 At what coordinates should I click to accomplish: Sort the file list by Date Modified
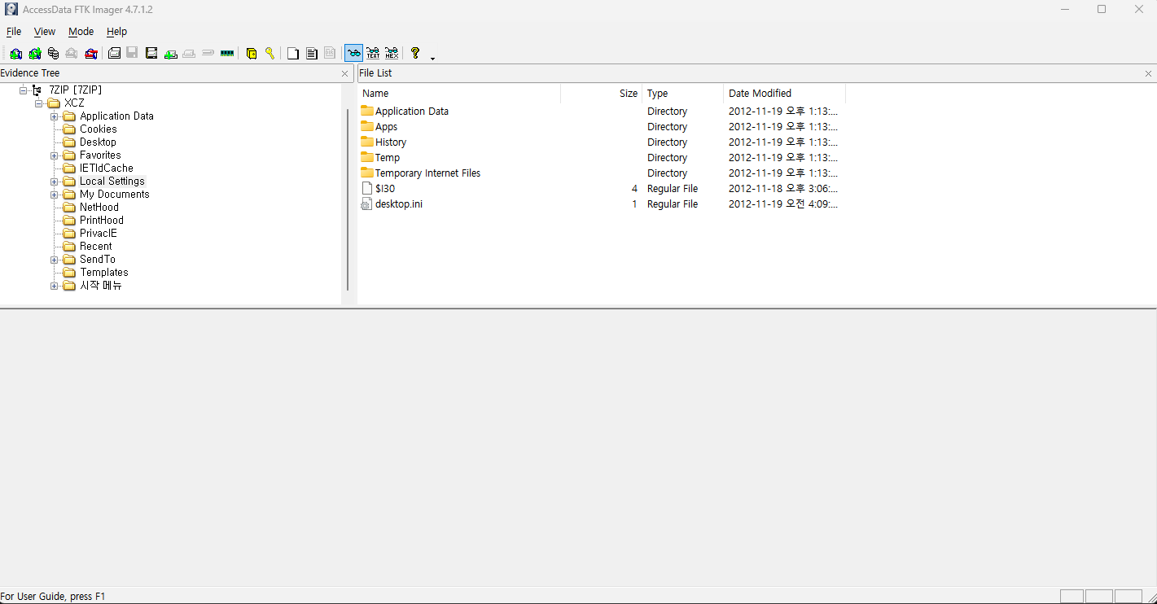785,94
